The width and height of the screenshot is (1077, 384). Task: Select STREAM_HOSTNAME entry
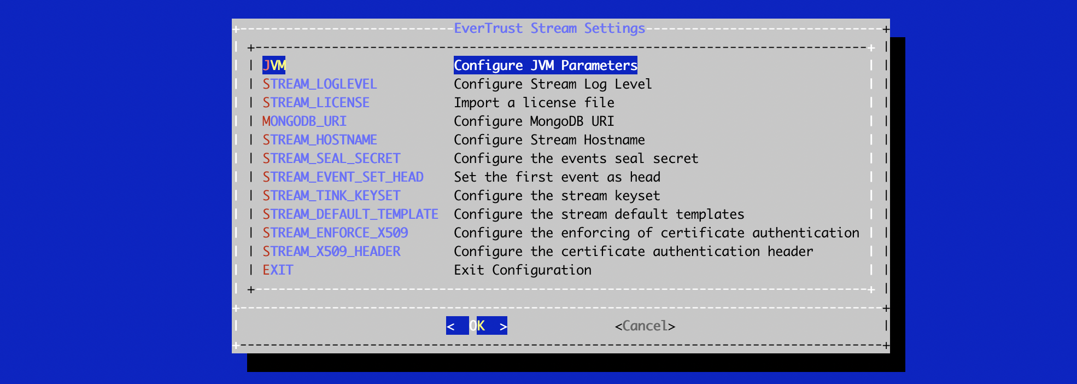tap(320, 139)
